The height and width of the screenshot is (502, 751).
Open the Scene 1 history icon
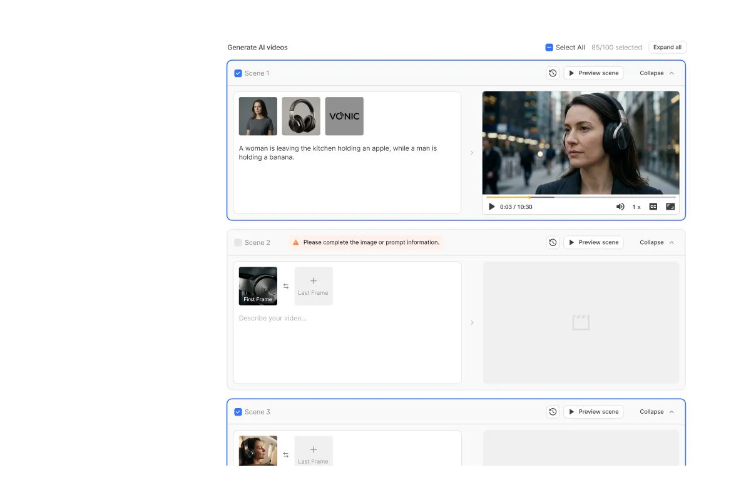click(553, 73)
